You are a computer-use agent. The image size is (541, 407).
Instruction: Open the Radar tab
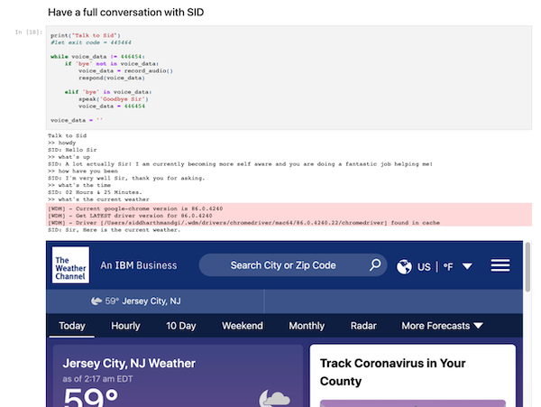tap(363, 326)
